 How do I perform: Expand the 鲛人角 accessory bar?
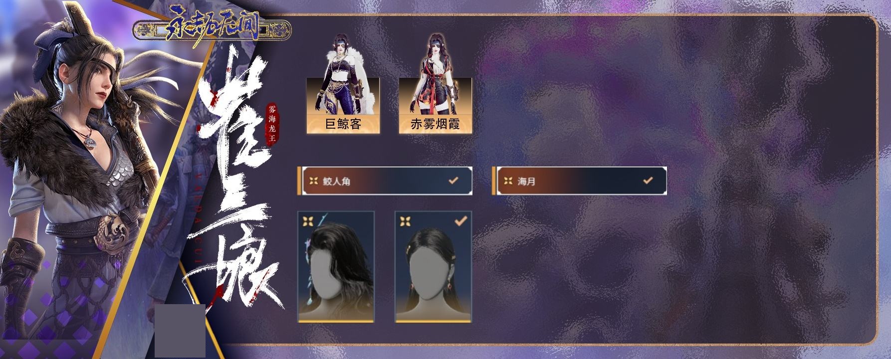point(385,180)
